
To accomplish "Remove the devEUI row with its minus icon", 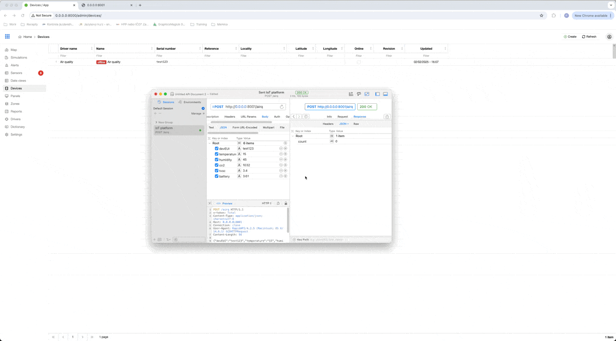I will pos(281,148).
